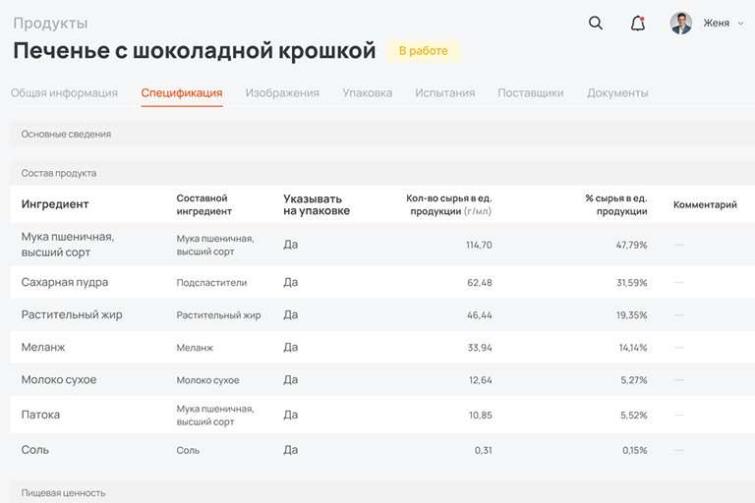Click the search magnifier icon
Viewport: 755px width, 503px height.
(x=596, y=24)
